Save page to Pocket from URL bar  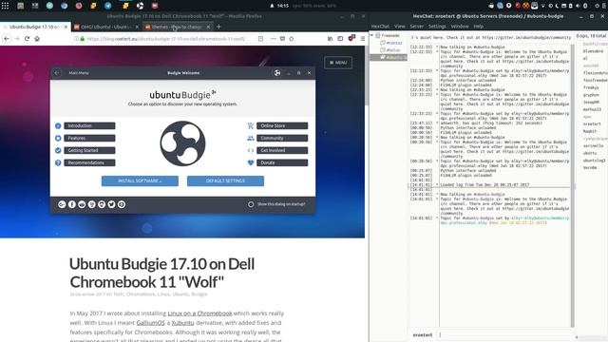click(x=282, y=39)
